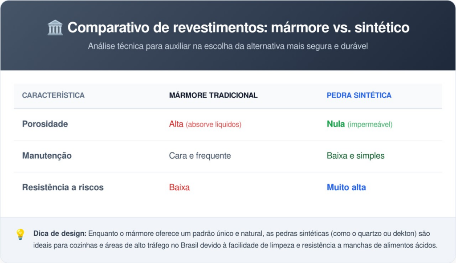The image size is (456, 263).
Task: Click the classical building icon in header
Action: tap(55, 28)
